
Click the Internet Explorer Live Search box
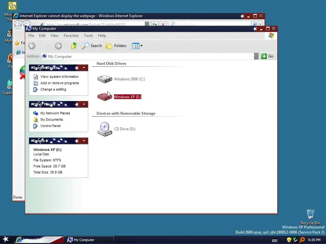coord(210,24)
